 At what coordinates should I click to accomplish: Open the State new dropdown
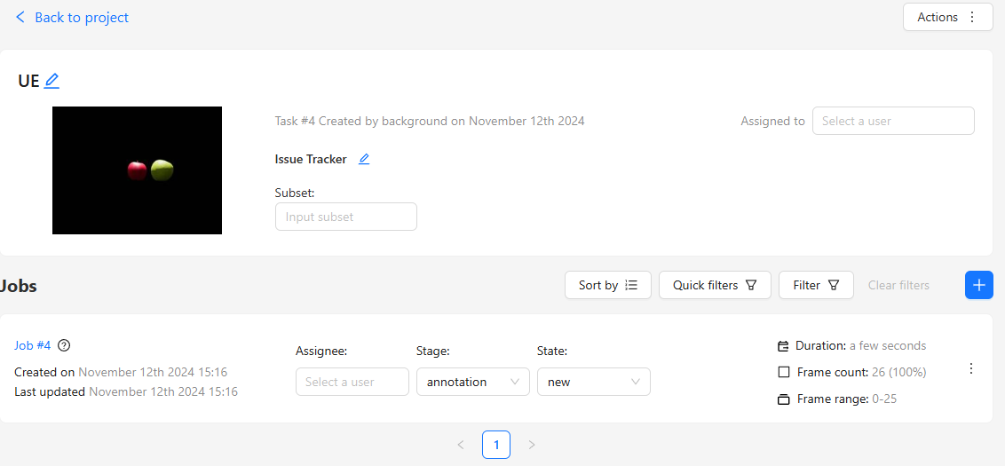(x=593, y=382)
